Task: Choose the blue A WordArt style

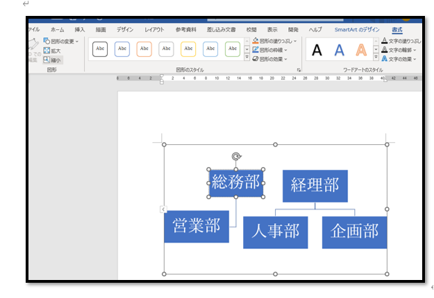Action: [339, 50]
